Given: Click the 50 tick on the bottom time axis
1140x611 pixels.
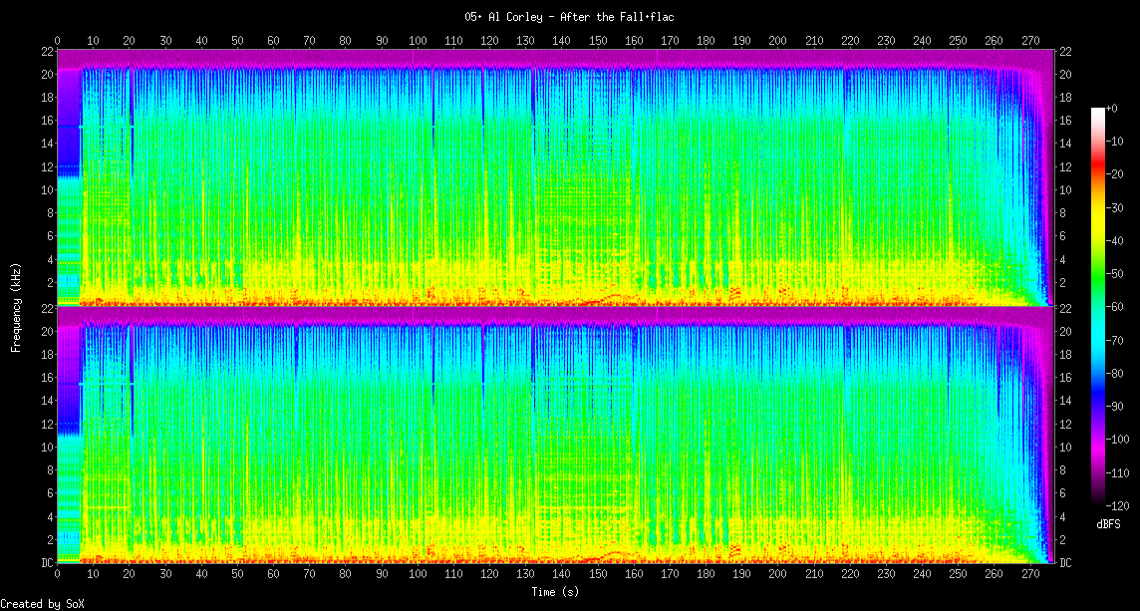Looking at the screenshot, I should point(237,575).
